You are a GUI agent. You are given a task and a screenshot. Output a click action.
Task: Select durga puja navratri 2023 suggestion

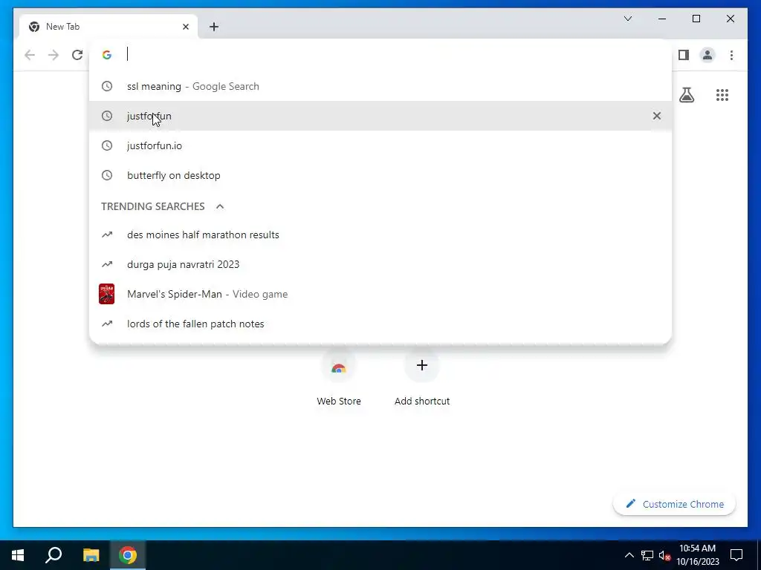(x=380, y=264)
